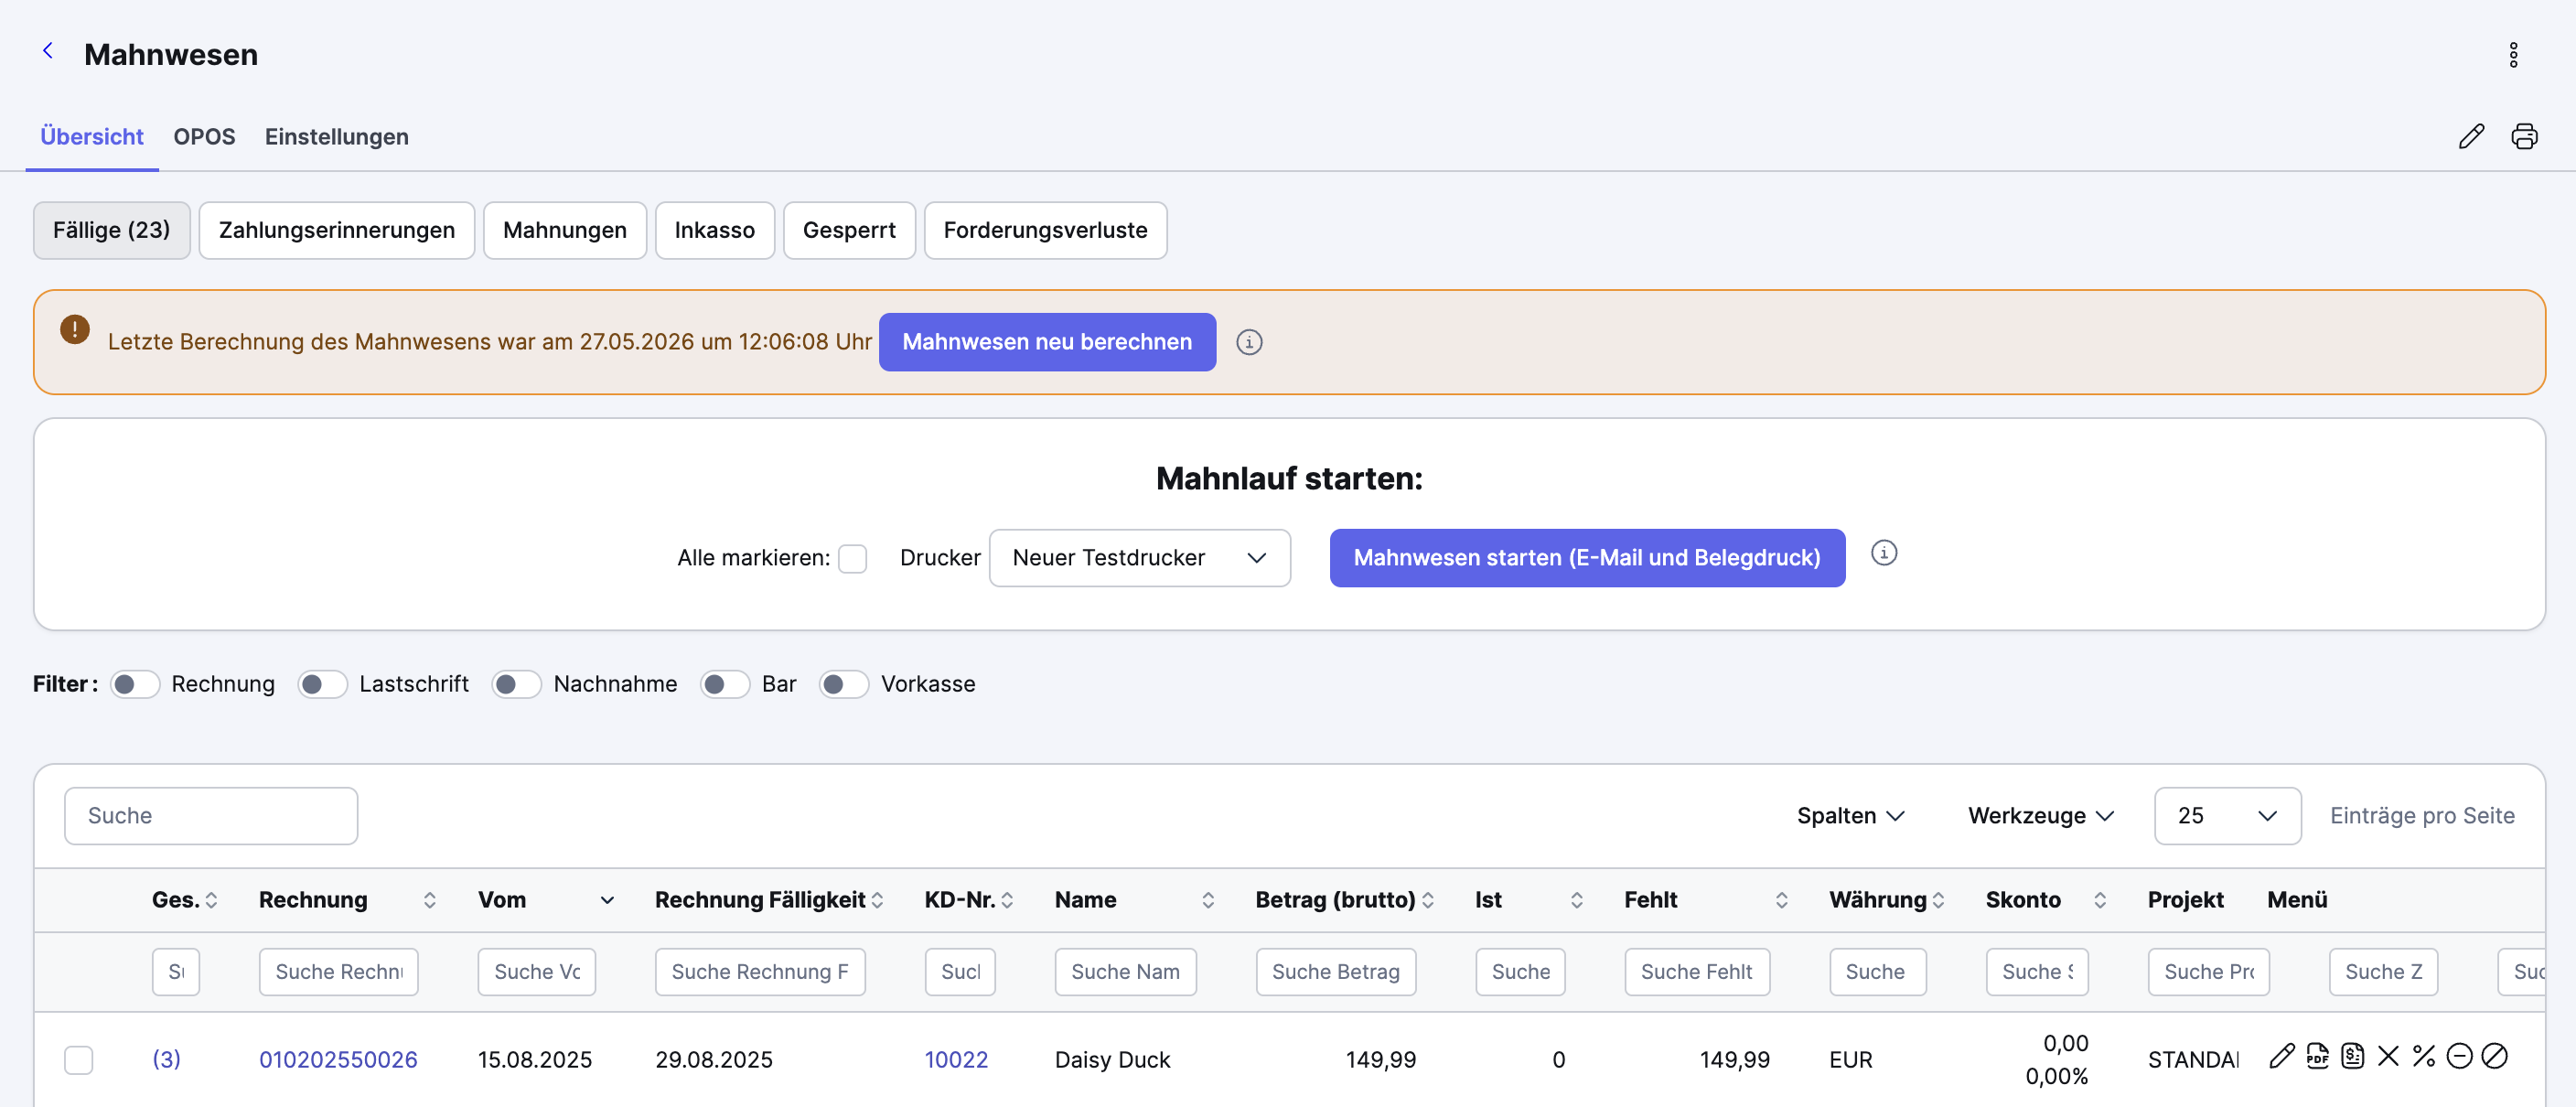
Task: Select the Mahnungen sub-tab
Action: [x=564, y=231]
